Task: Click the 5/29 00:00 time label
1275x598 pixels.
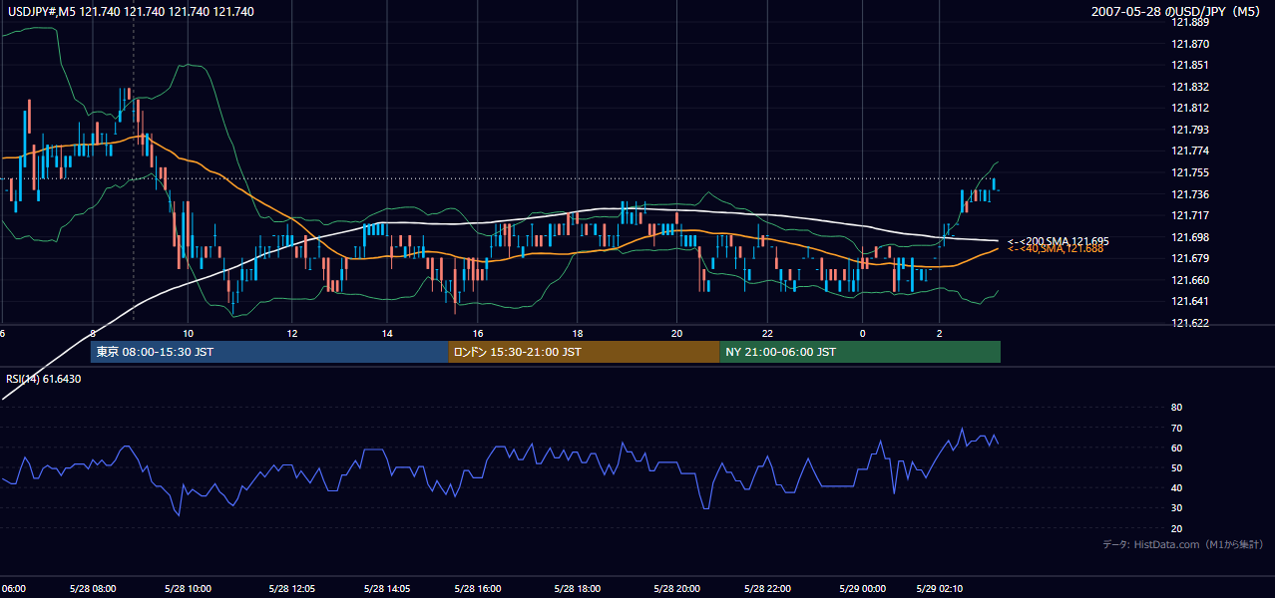Action: pos(863,589)
